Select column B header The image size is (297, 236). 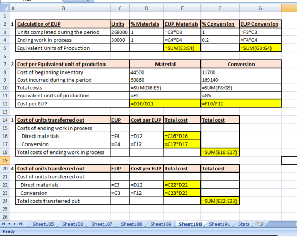click(x=63, y=8)
